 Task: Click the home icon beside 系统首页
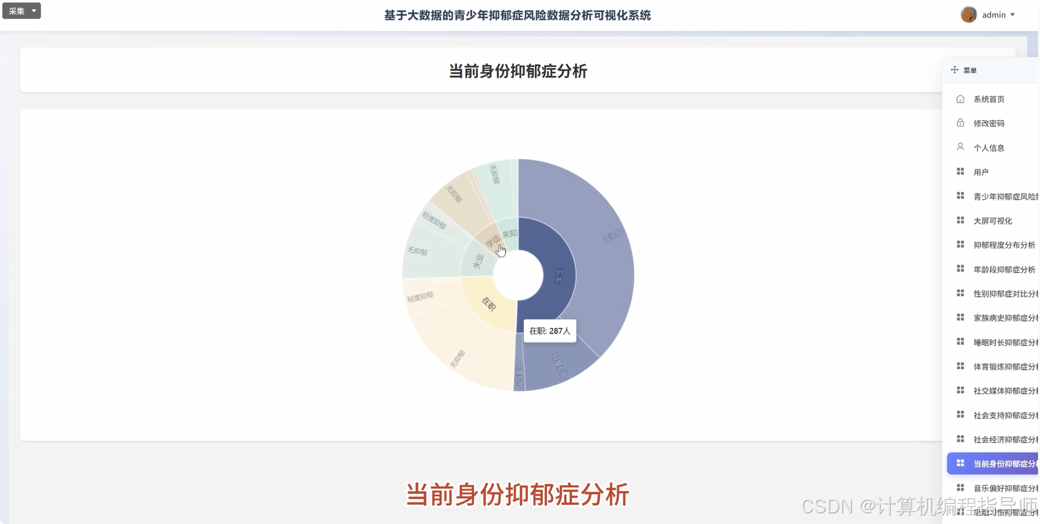pyautogui.click(x=960, y=99)
